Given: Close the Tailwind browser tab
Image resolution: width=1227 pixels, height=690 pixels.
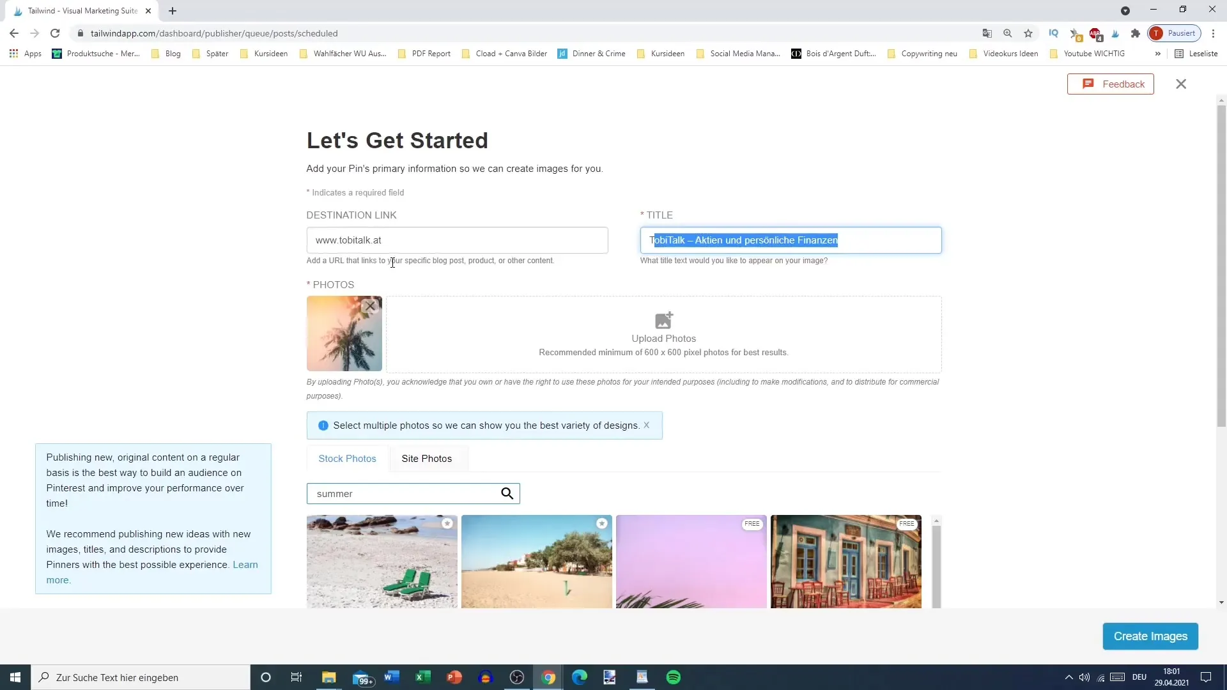Looking at the screenshot, I should point(148,11).
